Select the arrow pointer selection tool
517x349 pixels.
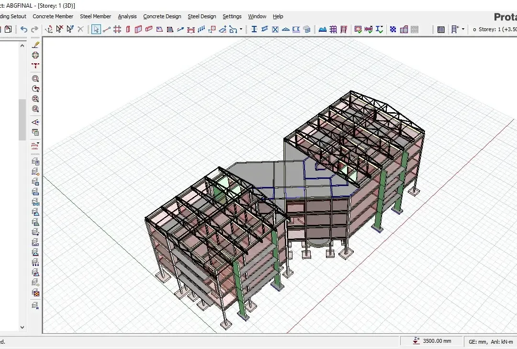(x=96, y=29)
